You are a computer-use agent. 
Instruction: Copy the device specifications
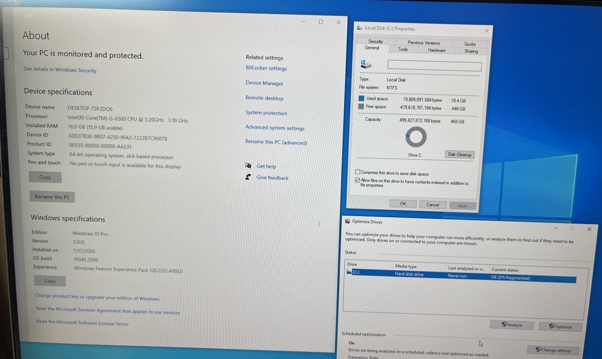click(45, 177)
